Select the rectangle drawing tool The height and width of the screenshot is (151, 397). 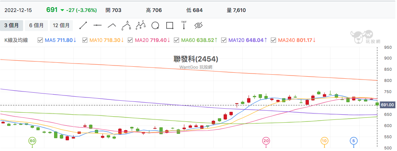[169, 26]
